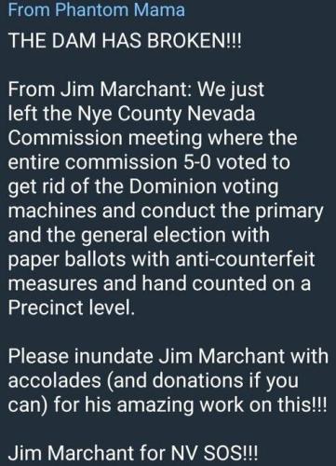The width and height of the screenshot is (336, 466).
Task: Click the line and the general election with
Action: (139, 235)
